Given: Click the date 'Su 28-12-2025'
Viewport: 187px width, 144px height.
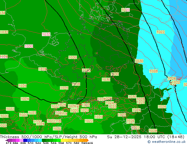Looking at the screenshot, I should (x=124, y=137).
